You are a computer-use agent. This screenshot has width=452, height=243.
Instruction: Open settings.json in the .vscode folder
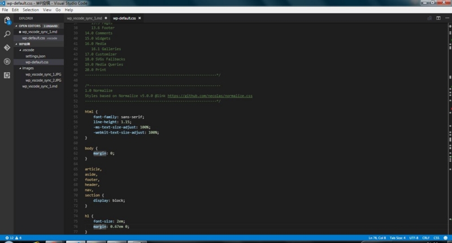[x=35, y=56]
